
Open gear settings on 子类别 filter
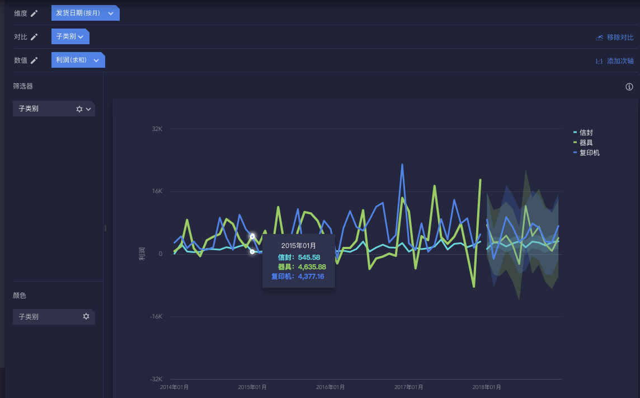(x=79, y=109)
